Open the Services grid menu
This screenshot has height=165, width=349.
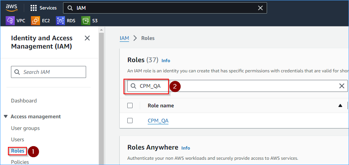point(43,8)
